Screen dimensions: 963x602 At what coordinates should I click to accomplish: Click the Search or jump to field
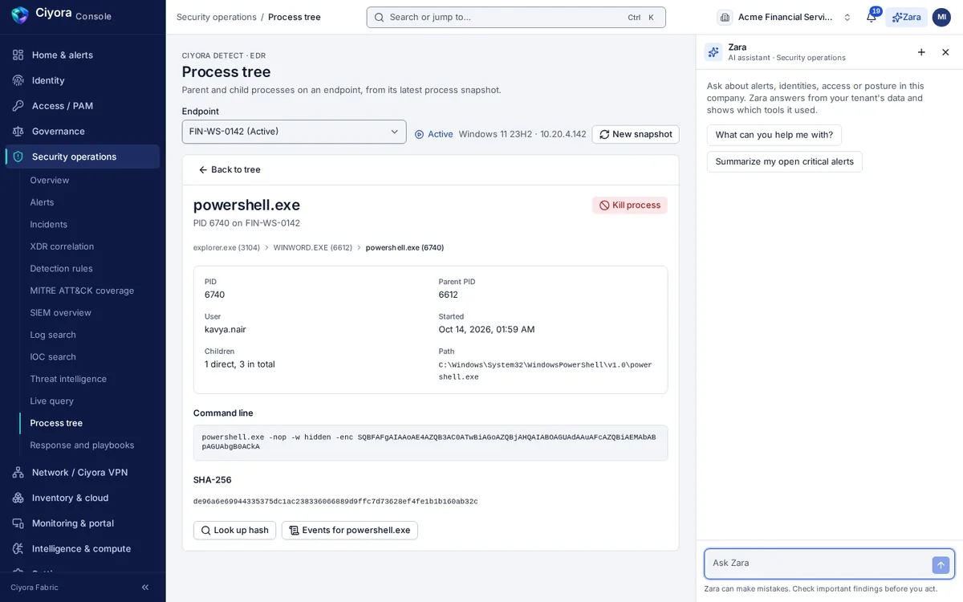[516, 17]
